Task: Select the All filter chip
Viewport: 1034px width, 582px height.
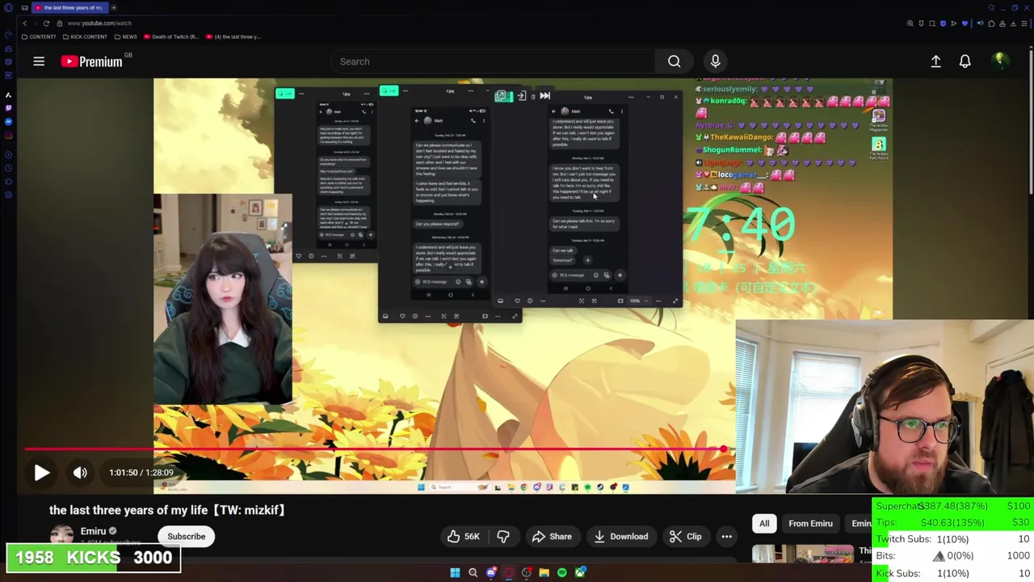Action: click(x=764, y=524)
